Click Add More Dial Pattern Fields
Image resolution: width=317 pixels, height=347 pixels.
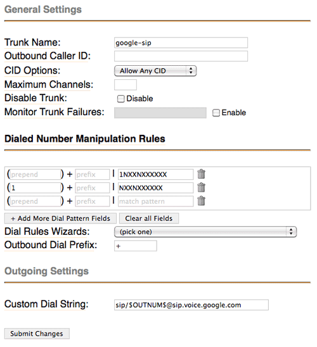(x=60, y=218)
